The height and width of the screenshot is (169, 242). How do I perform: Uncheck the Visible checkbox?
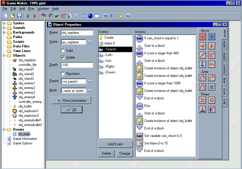(63, 57)
